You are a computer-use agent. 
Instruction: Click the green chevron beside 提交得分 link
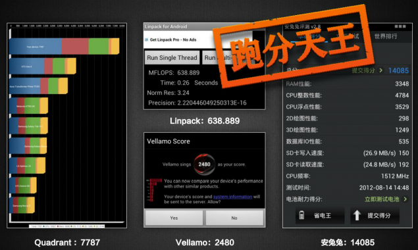381,70
